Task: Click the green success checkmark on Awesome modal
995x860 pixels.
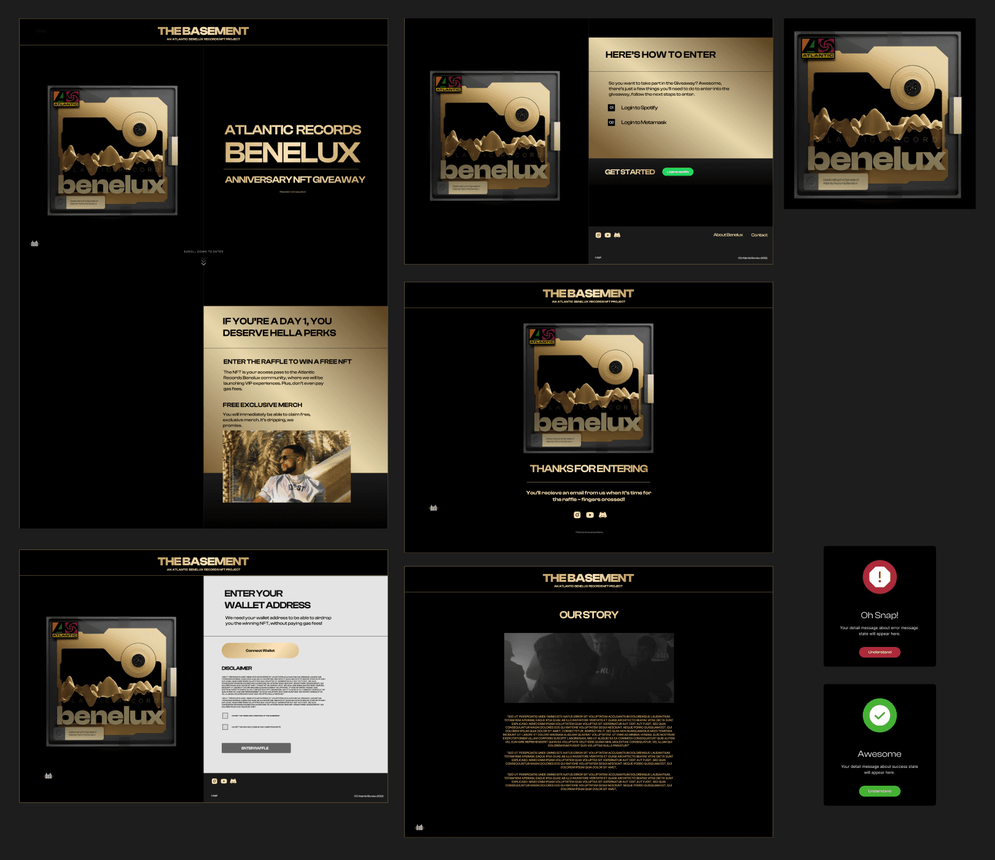Action: pyautogui.click(x=880, y=715)
